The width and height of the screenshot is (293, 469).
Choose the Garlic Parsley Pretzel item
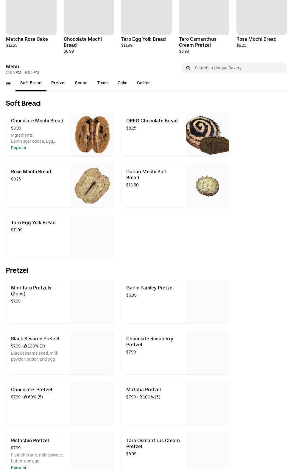tap(175, 302)
